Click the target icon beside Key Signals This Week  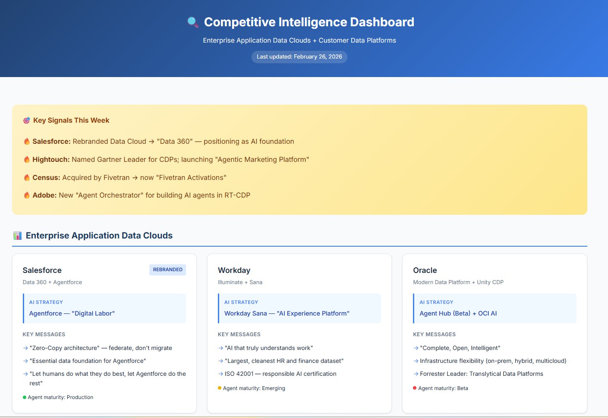pyautogui.click(x=26, y=120)
